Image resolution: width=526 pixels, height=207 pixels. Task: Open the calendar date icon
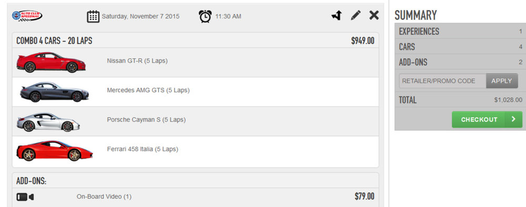pos(93,16)
